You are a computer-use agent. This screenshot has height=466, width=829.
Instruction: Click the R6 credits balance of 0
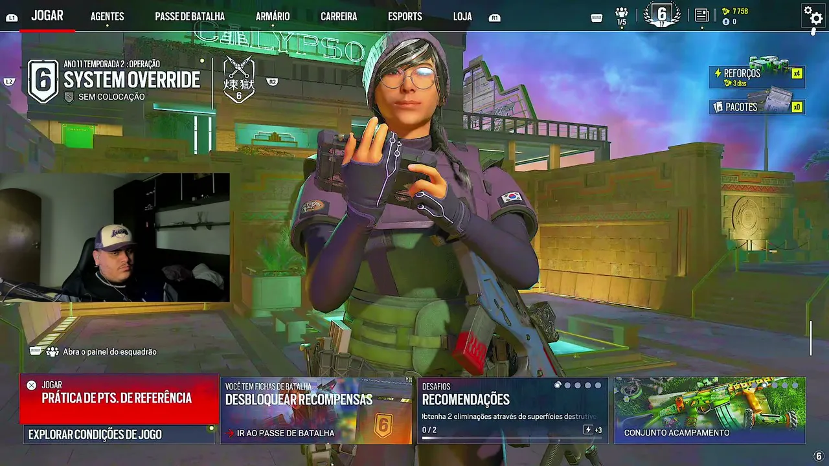coord(734,22)
